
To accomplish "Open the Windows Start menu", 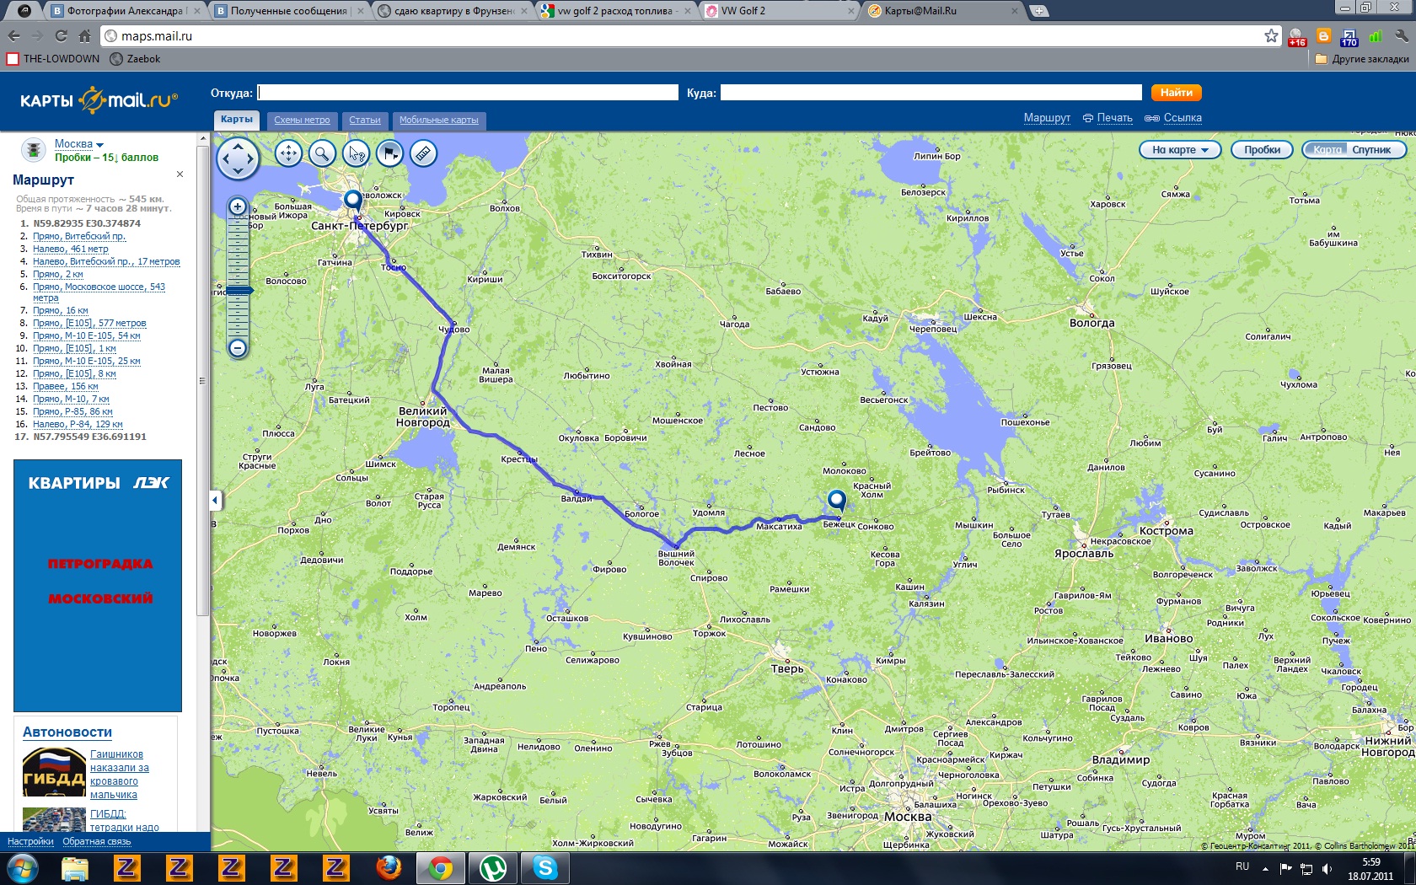I will click(x=22, y=868).
